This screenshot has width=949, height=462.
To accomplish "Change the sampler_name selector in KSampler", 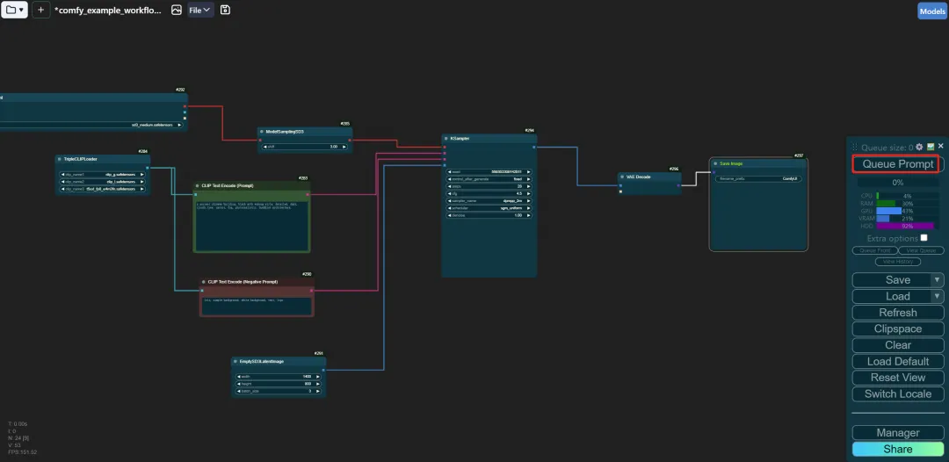I will point(489,201).
